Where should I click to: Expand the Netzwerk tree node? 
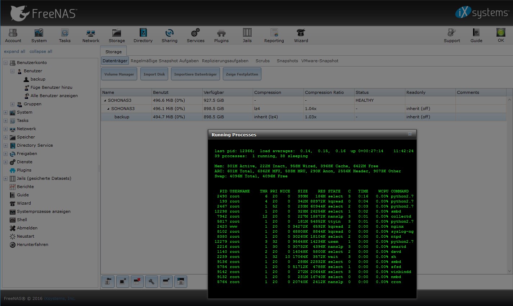(x=5, y=129)
